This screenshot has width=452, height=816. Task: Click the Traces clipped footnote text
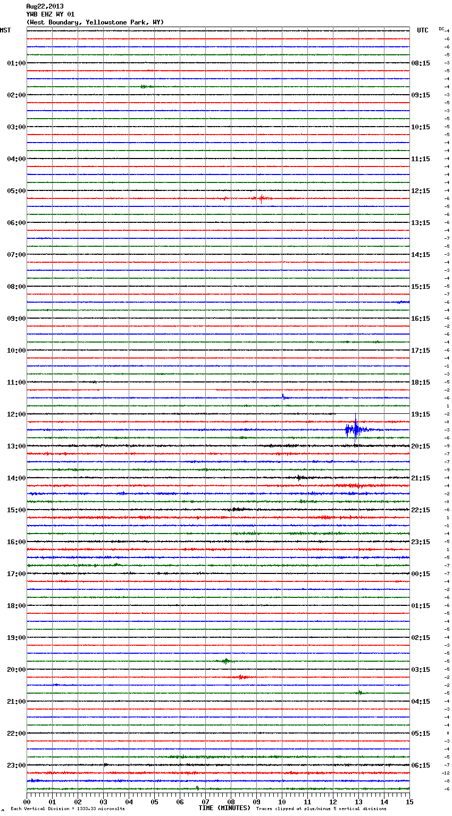click(321, 809)
